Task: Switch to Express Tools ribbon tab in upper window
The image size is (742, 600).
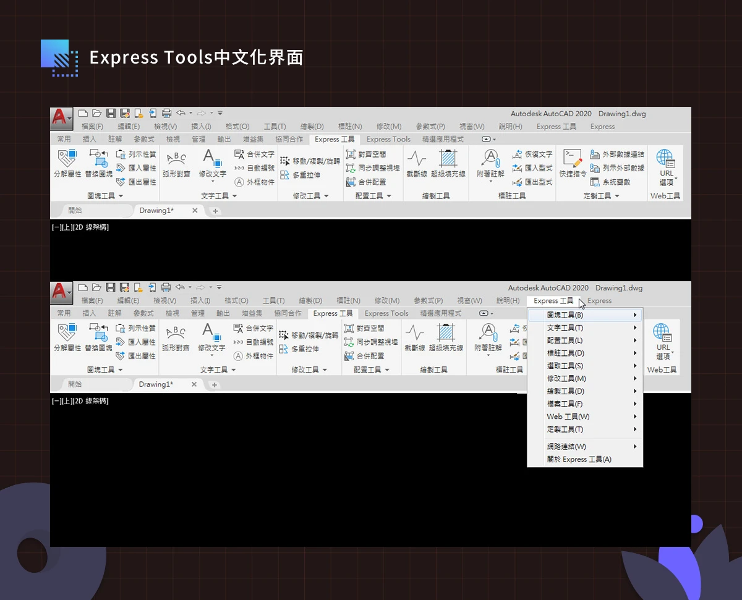Action: tap(388, 140)
